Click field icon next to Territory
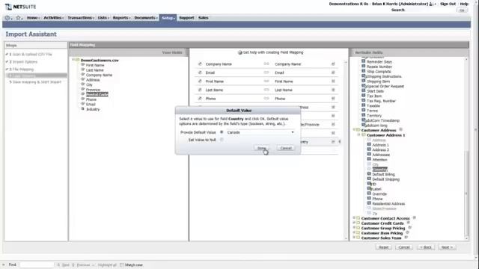Viewport: 479px width, 269px height. 364,115
